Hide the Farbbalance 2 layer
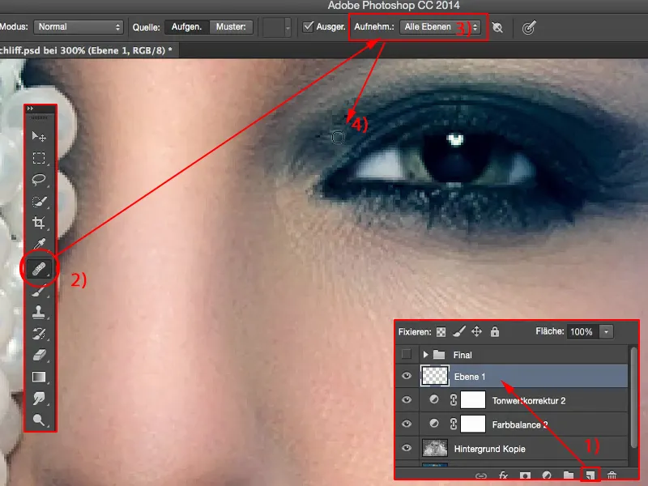Image resolution: width=648 pixels, height=486 pixels. [x=407, y=424]
